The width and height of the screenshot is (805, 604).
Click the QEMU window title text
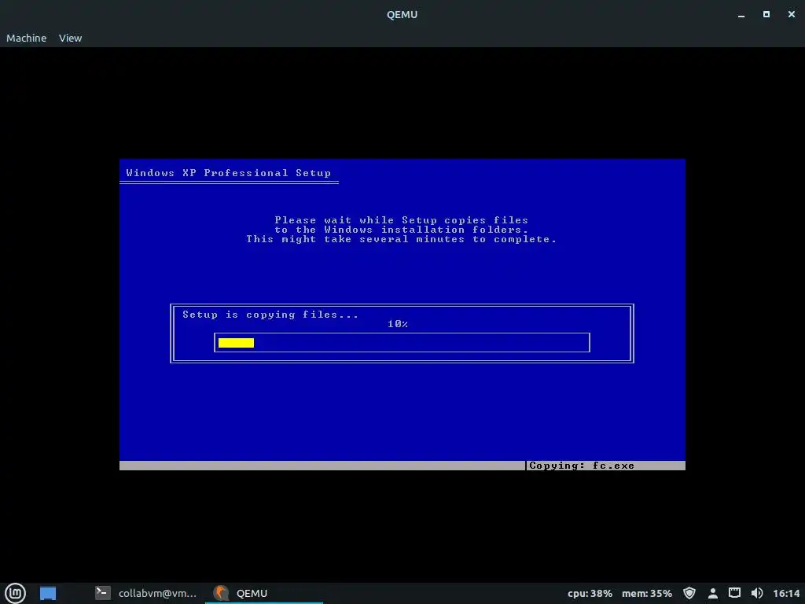[x=402, y=14]
